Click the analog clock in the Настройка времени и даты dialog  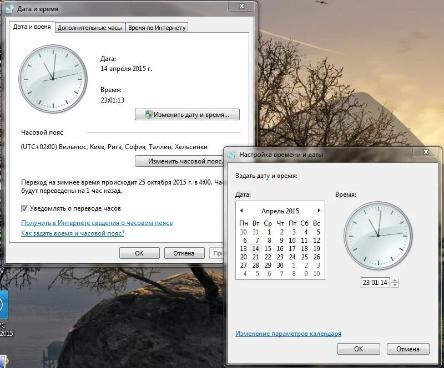point(378,236)
